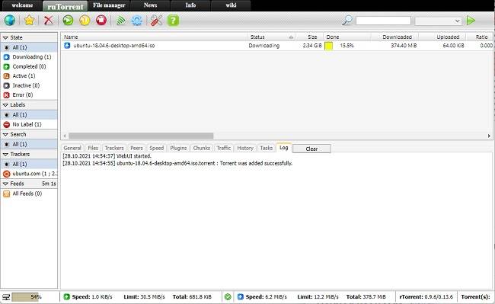Click the green Start torrent icon

coord(68,21)
